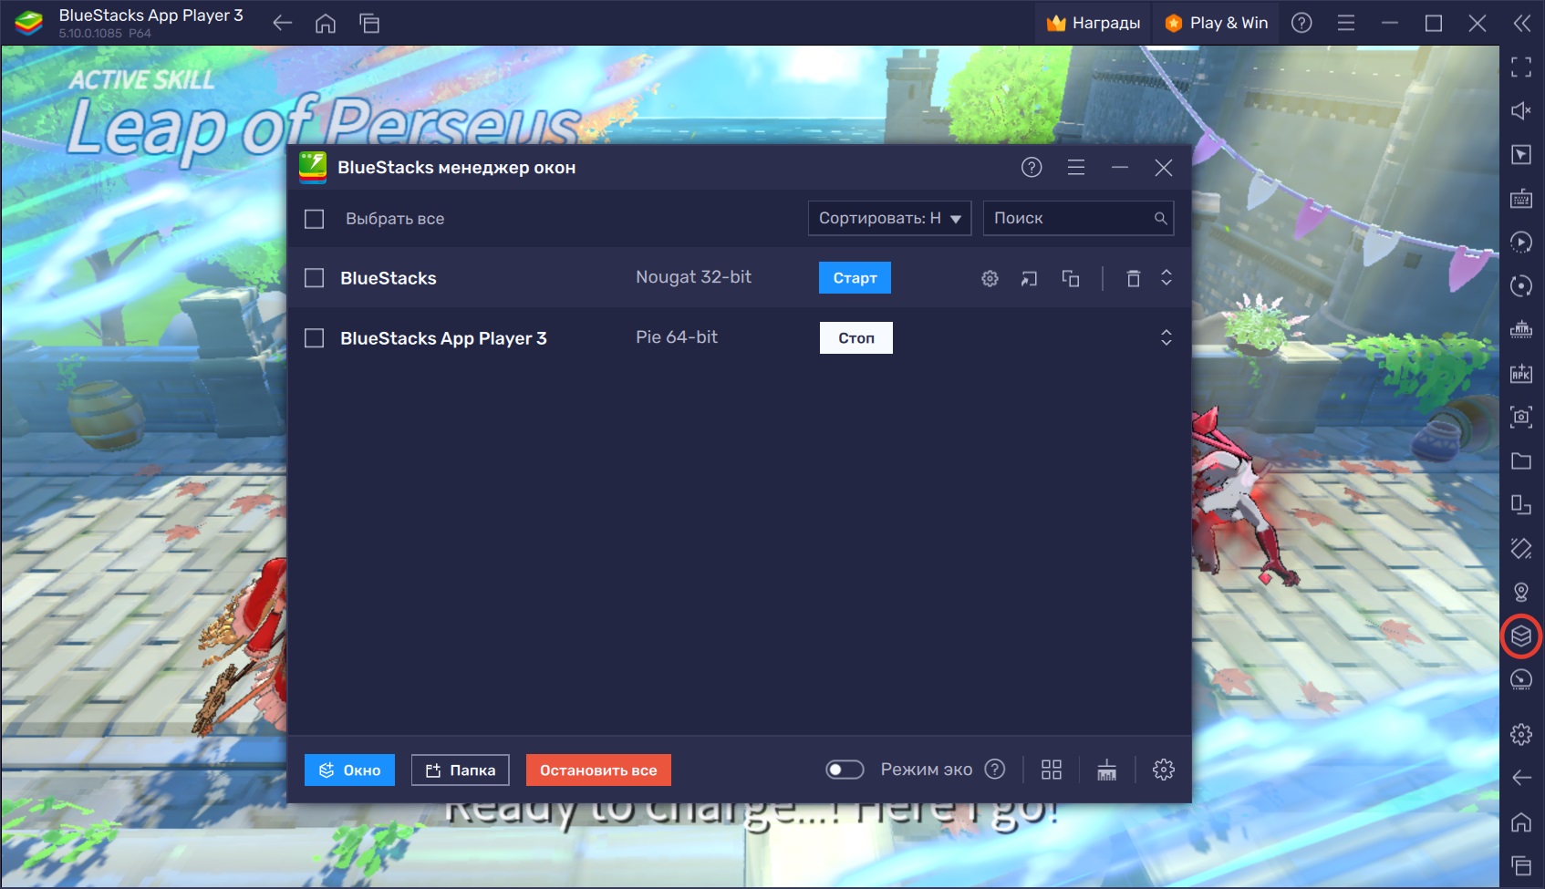Take a screenshot with the sidebar camera icon
Image resolution: width=1545 pixels, height=889 pixels.
click(1520, 417)
